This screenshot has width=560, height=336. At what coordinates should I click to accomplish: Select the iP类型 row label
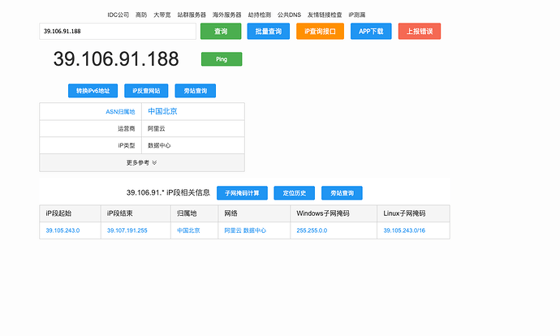pyautogui.click(x=127, y=146)
